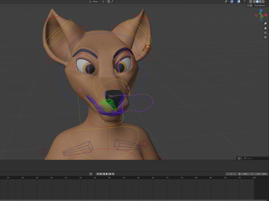This screenshot has width=269, height=201.
Task: Toggle perspective/orthographic view icon
Action: coord(265,37)
